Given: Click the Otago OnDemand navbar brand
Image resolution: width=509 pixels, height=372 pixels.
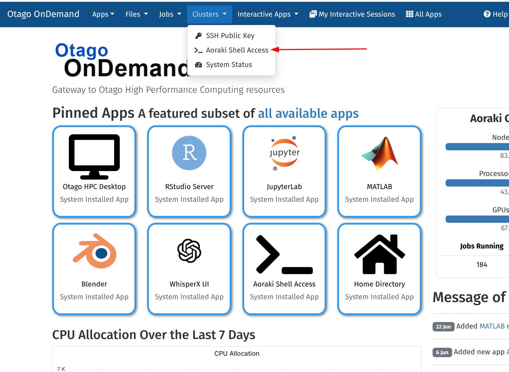Looking at the screenshot, I should [x=43, y=14].
